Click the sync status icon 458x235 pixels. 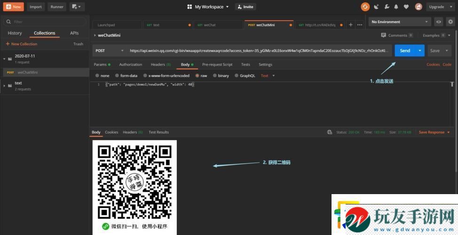pyautogui.click(x=365, y=7)
